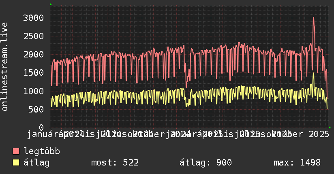Click the 1500 y-axis label

click(34, 73)
